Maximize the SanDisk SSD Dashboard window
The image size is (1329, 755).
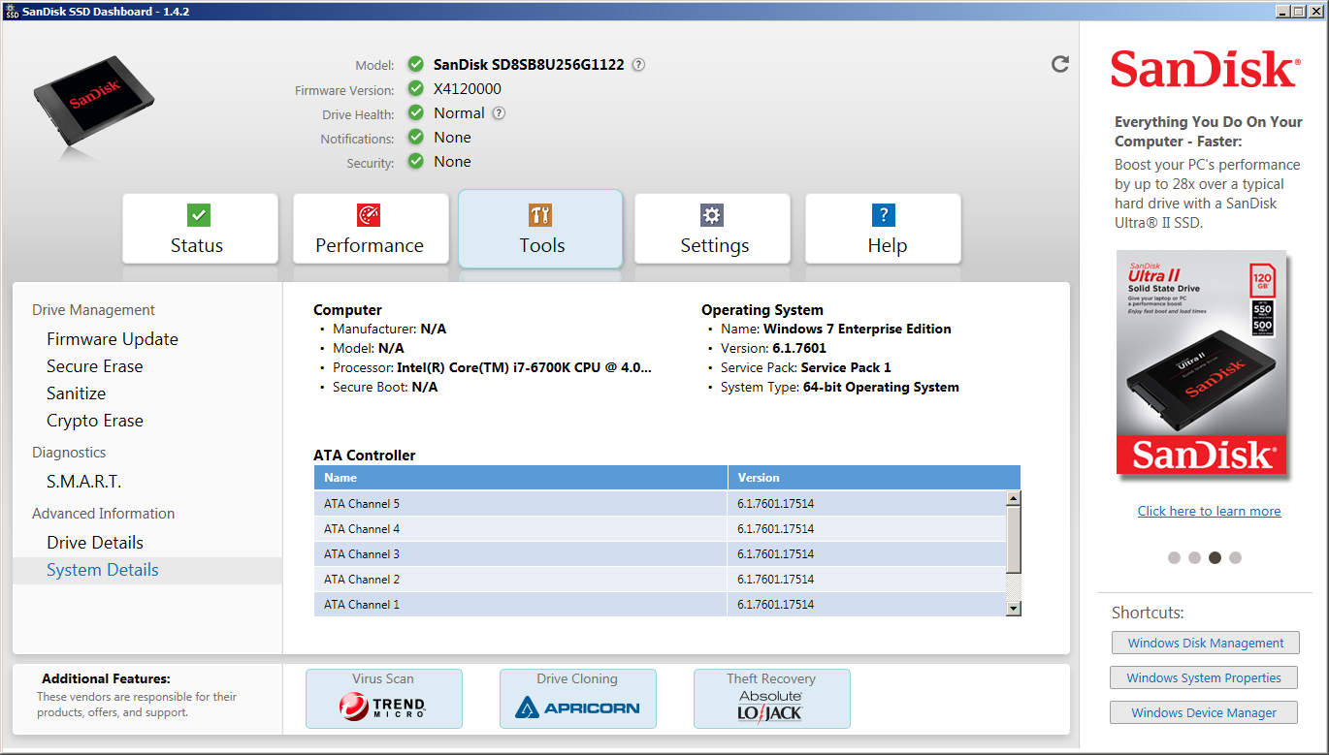(x=1300, y=12)
